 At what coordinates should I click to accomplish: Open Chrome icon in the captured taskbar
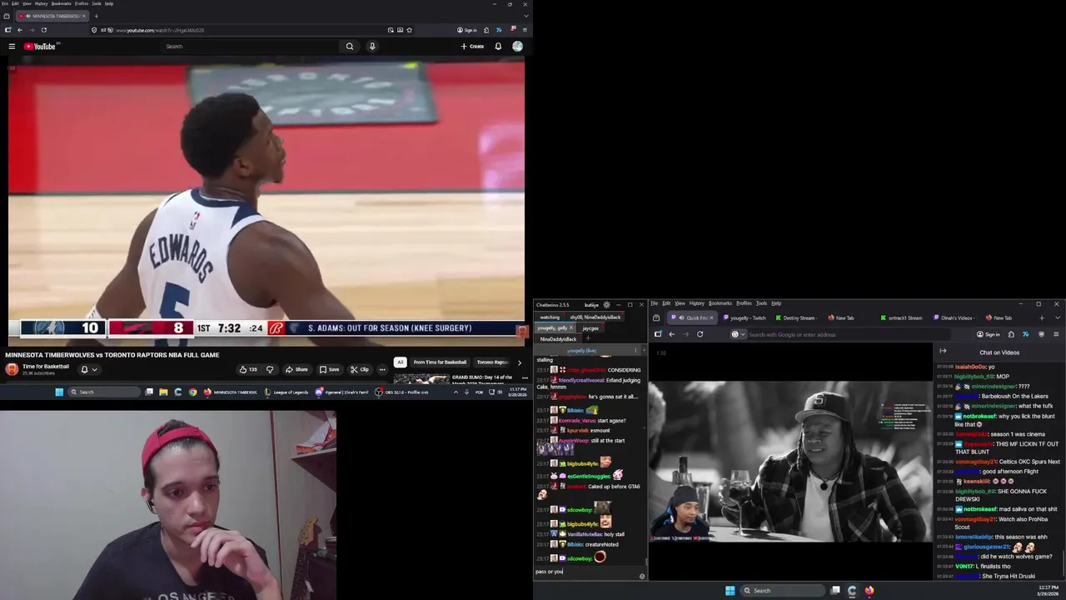click(x=193, y=392)
